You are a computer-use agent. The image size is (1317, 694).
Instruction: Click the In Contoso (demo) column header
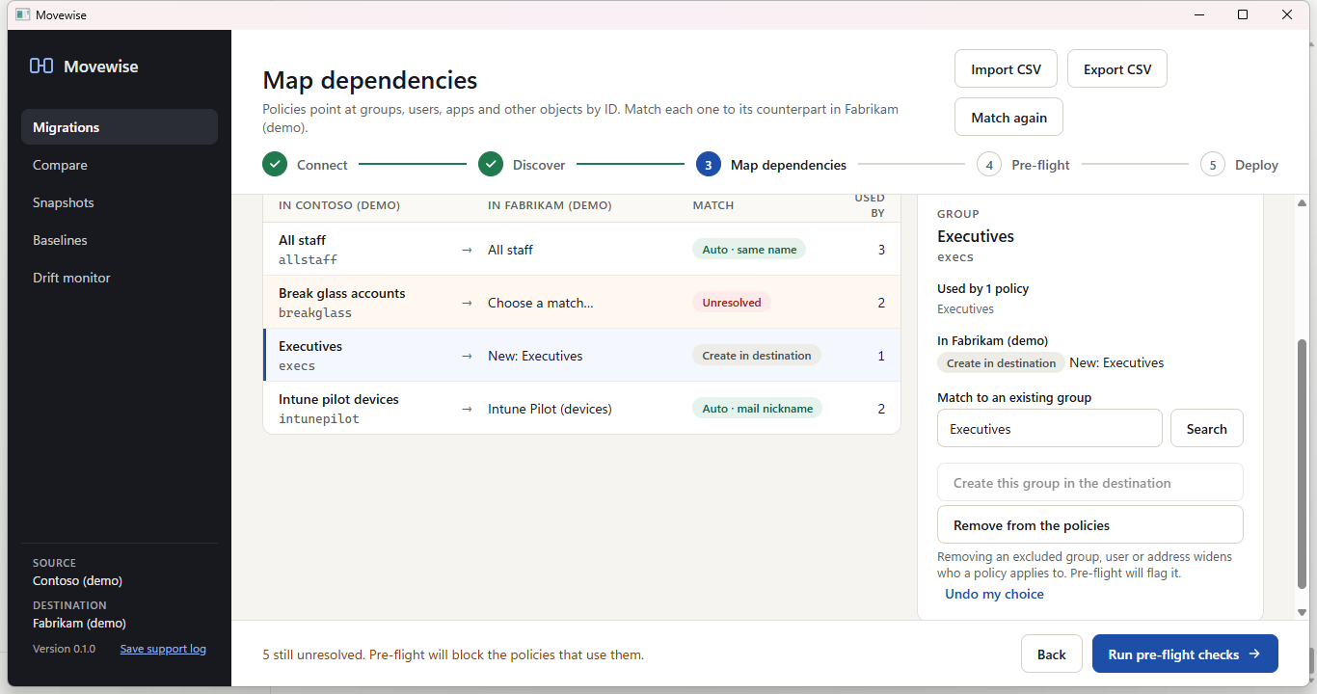[339, 205]
